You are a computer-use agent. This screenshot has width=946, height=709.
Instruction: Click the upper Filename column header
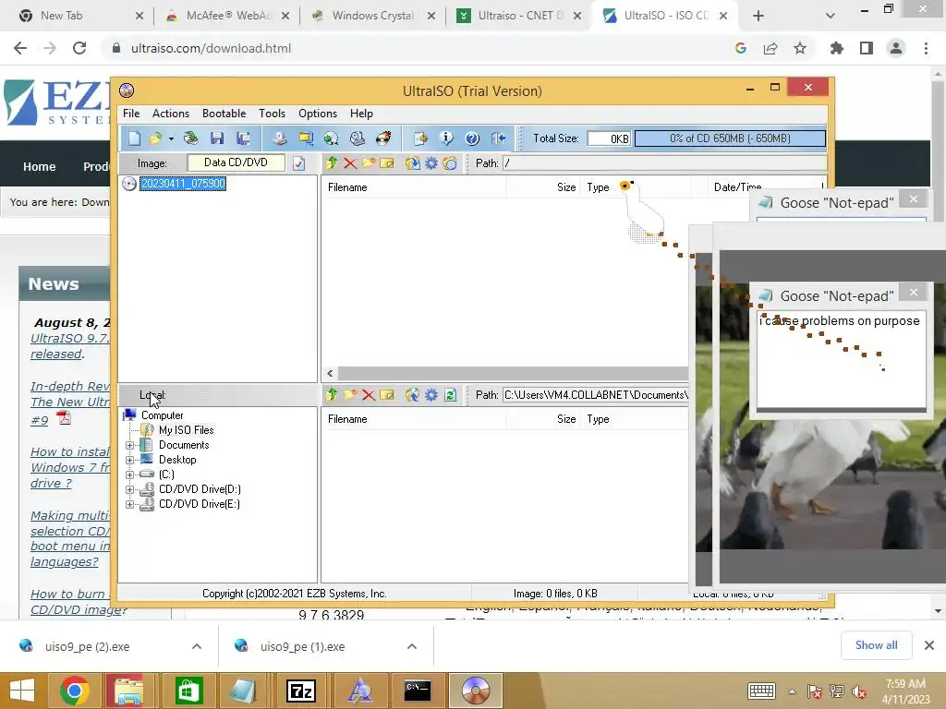click(414, 187)
